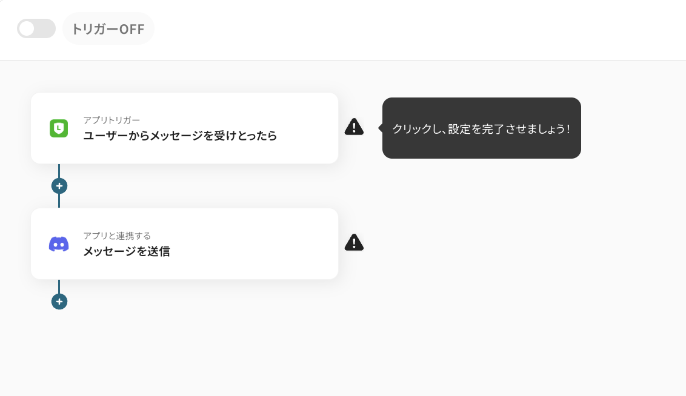Click the LINE app icon on trigger card
The width and height of the screenshot is (686, 396).
(59, 128)
